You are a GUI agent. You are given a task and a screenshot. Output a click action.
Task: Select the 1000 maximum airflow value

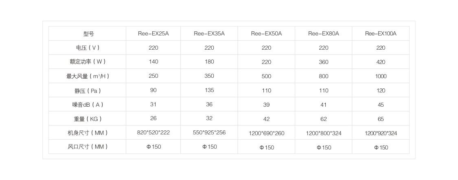coord(381,76)
